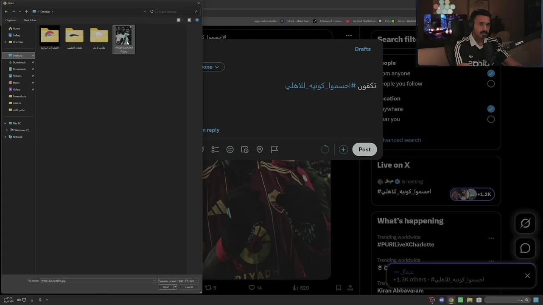This screenshot has height=305, width=543.
Task: Click the Open button in the dialog
Action: pos(166,287)
